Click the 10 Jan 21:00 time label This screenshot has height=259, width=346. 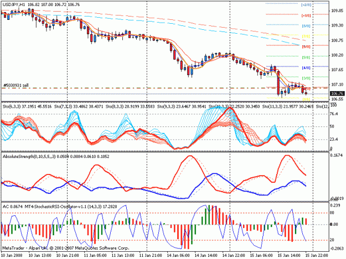[x=68, y=255]
